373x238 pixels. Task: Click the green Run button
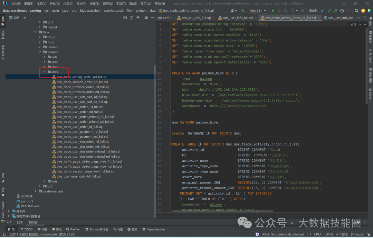pyautogui.click(x=273, y=11)
